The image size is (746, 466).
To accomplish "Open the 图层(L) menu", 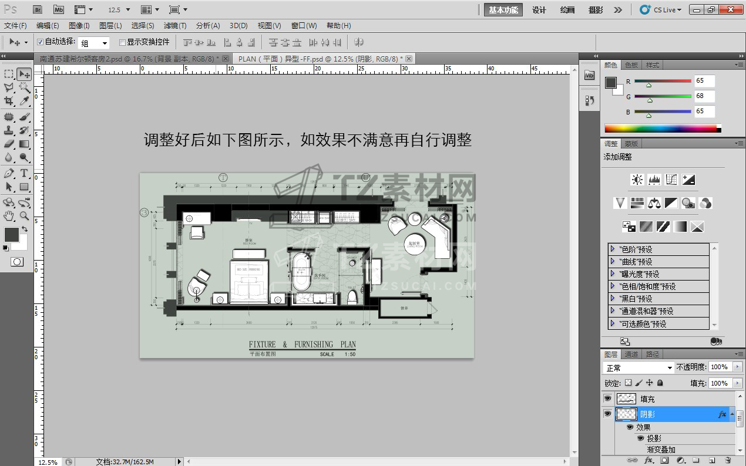I will pyautogui.click(x=110, y=26).
